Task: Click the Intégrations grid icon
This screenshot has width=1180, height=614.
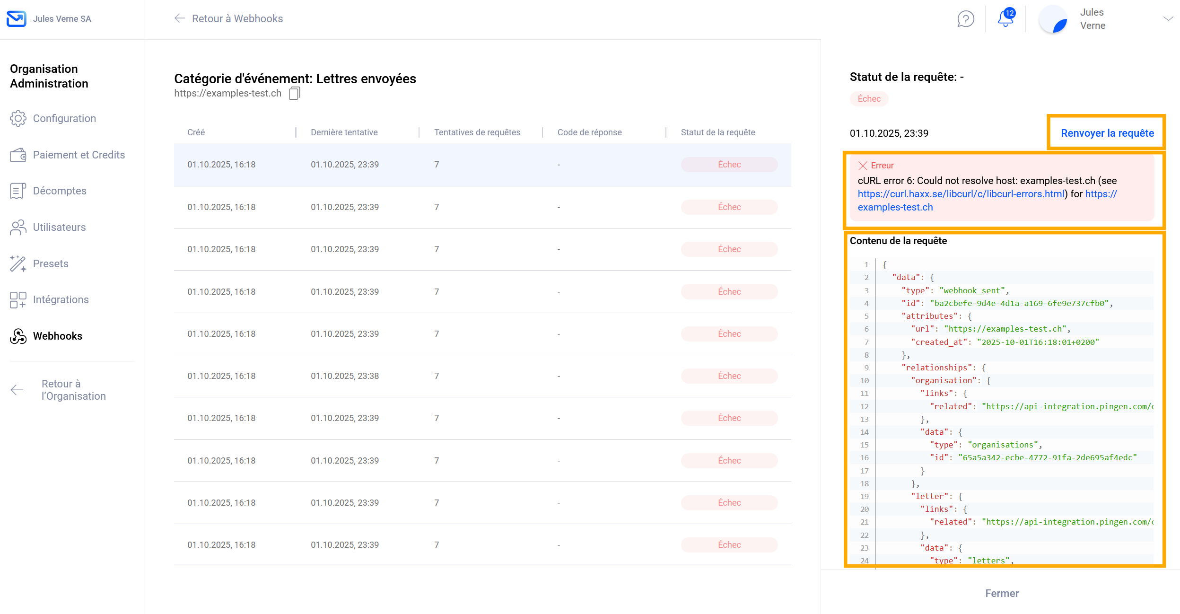Action: point(18,300)
